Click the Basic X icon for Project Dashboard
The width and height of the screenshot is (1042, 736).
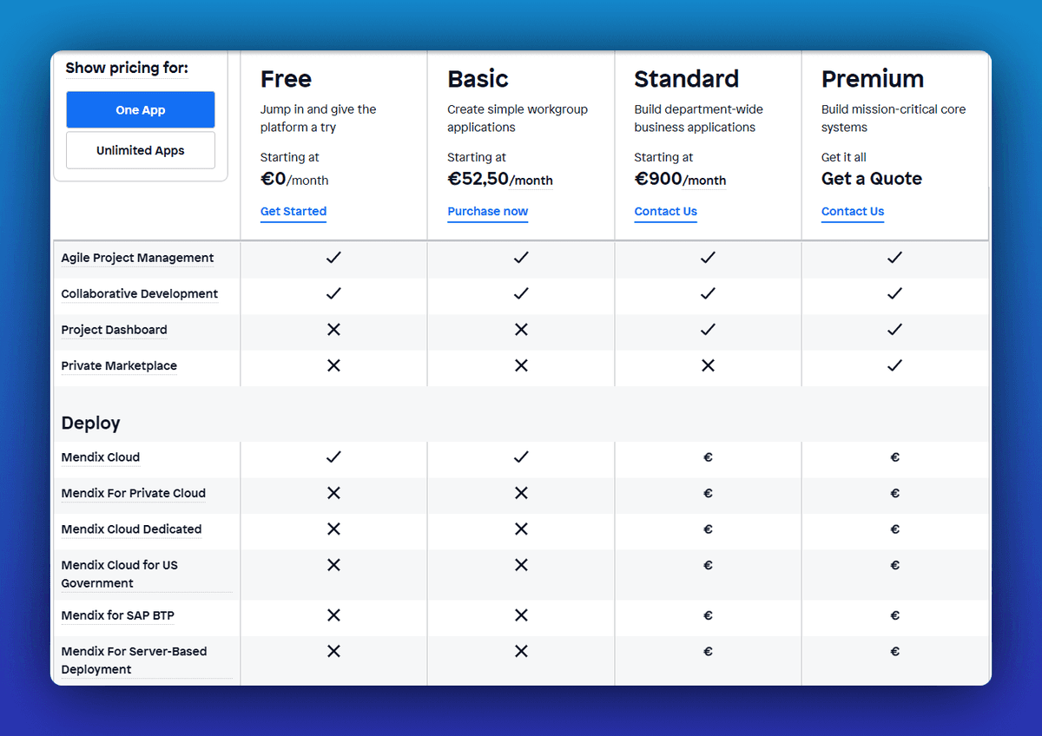pos(521,330)
